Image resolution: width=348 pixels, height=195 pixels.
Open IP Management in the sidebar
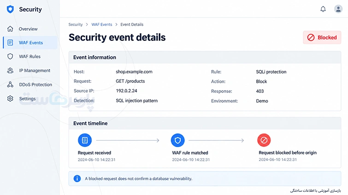35,70
